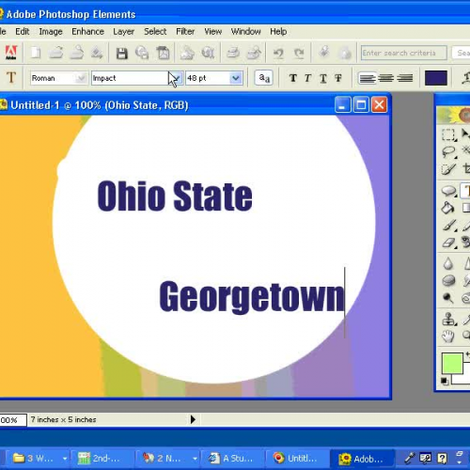
Task: Click the Step Backward undo arrow
Action: [278, 54]
